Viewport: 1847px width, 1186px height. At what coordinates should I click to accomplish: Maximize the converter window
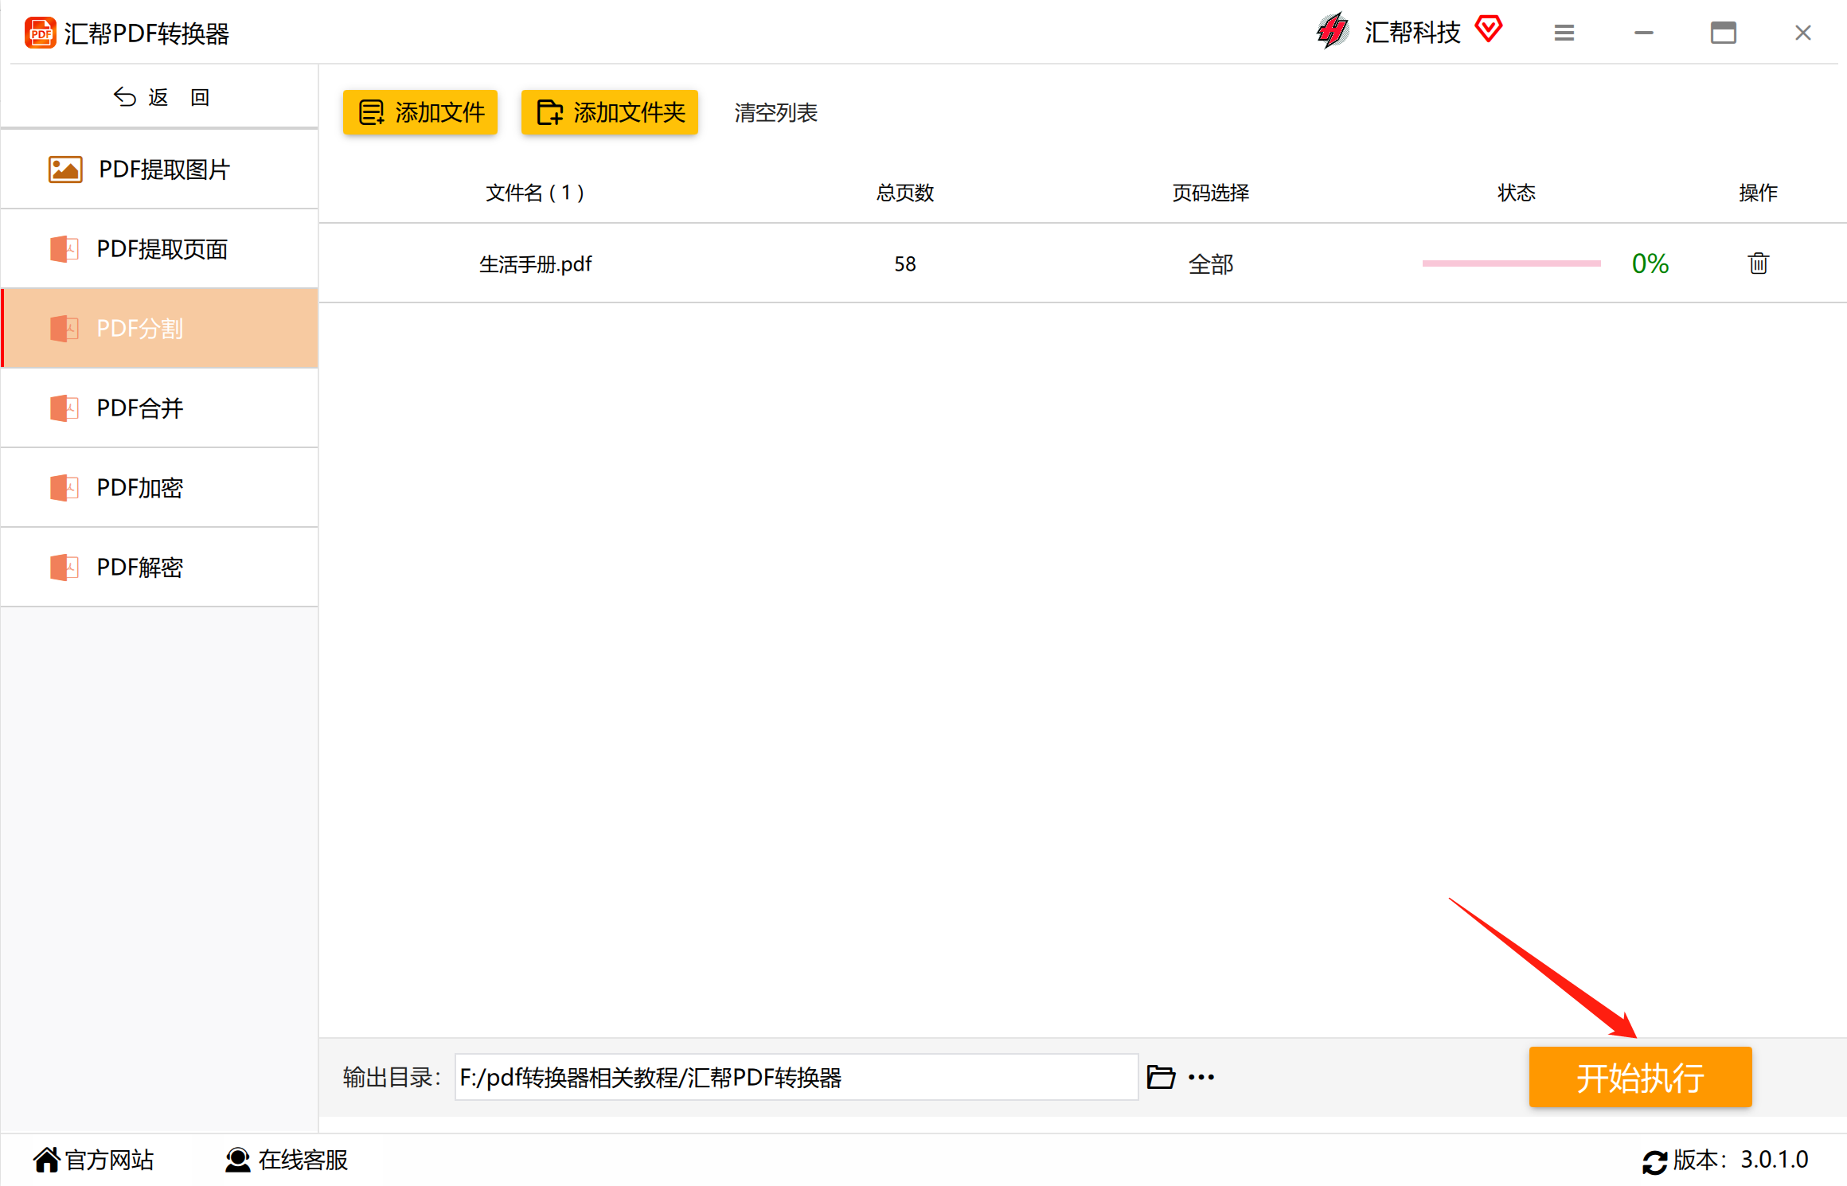pos(1724,33)
